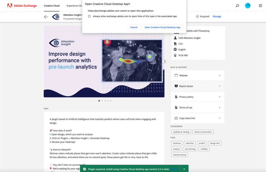Select the attention tag

(x=190, y=143)
